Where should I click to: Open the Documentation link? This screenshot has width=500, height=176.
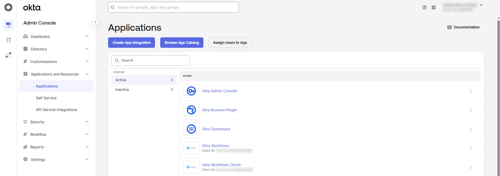click(464, 27)
